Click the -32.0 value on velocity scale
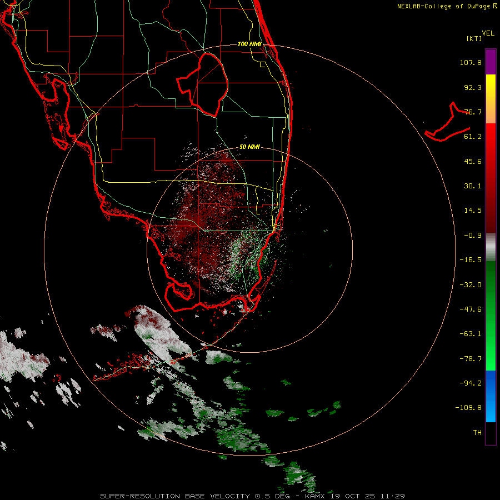The image size is (500, 500). point(471,285)
